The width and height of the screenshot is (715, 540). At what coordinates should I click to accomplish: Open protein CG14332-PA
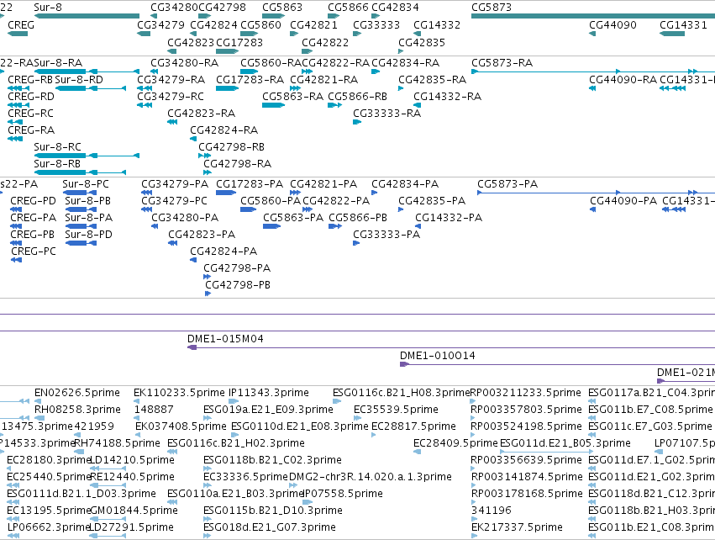(x=449, y=218)
